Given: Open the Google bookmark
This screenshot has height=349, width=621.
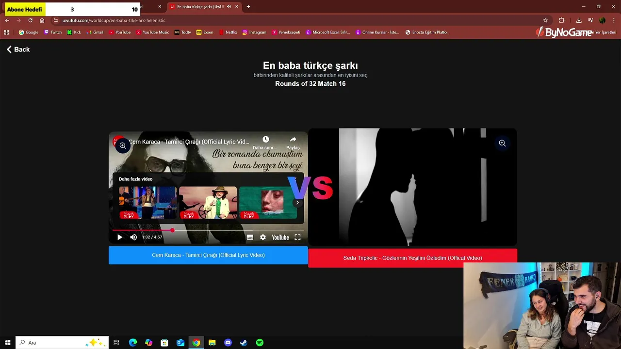Looking at the screenshot, I should [29, 32].
